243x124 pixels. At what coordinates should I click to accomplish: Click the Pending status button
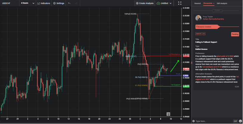pyautogui.click(x=235, y=34)
